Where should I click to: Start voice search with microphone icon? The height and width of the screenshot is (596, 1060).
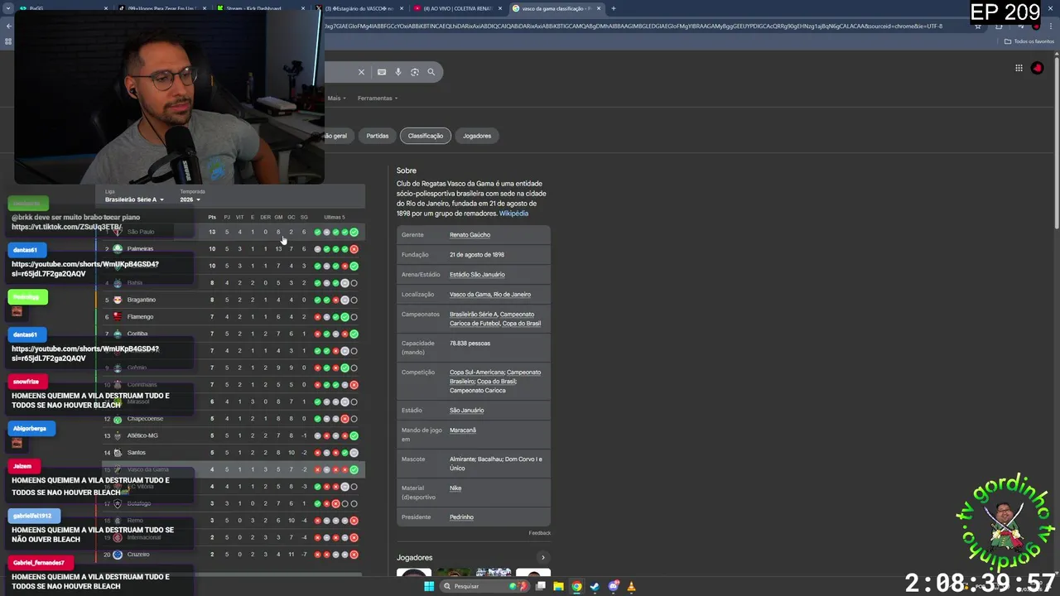(398, 72)
